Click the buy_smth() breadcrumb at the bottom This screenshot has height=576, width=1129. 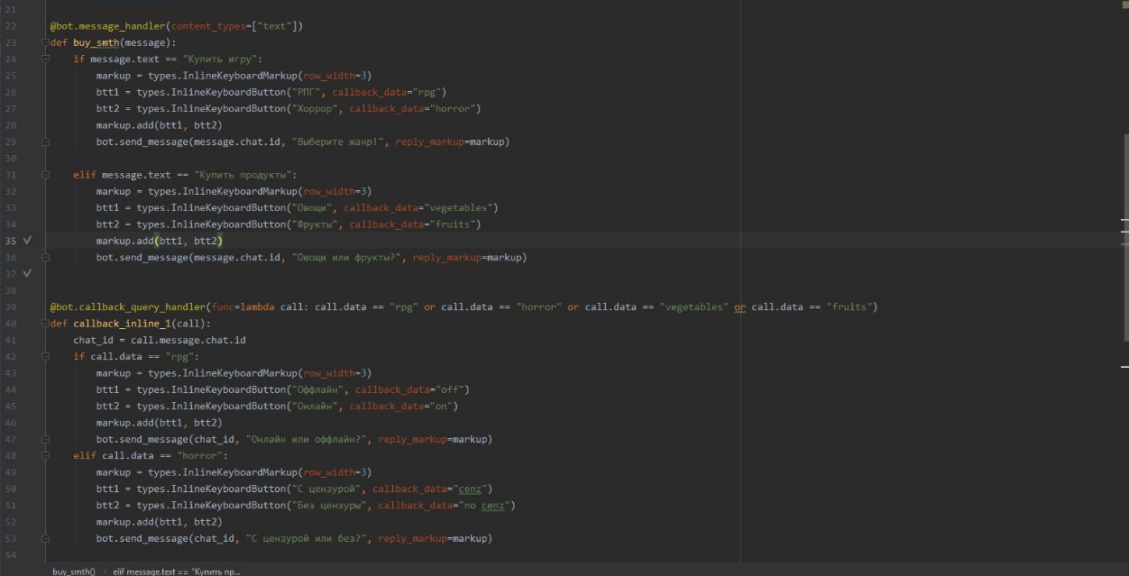click(x=74, y=571)
